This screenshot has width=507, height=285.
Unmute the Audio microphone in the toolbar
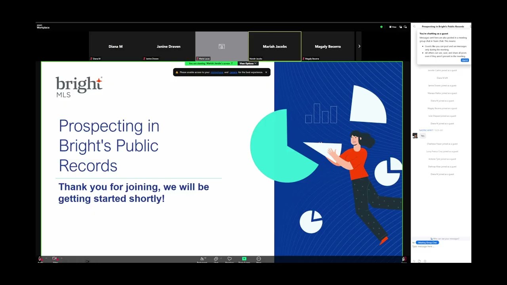click(x=40, y=259)
